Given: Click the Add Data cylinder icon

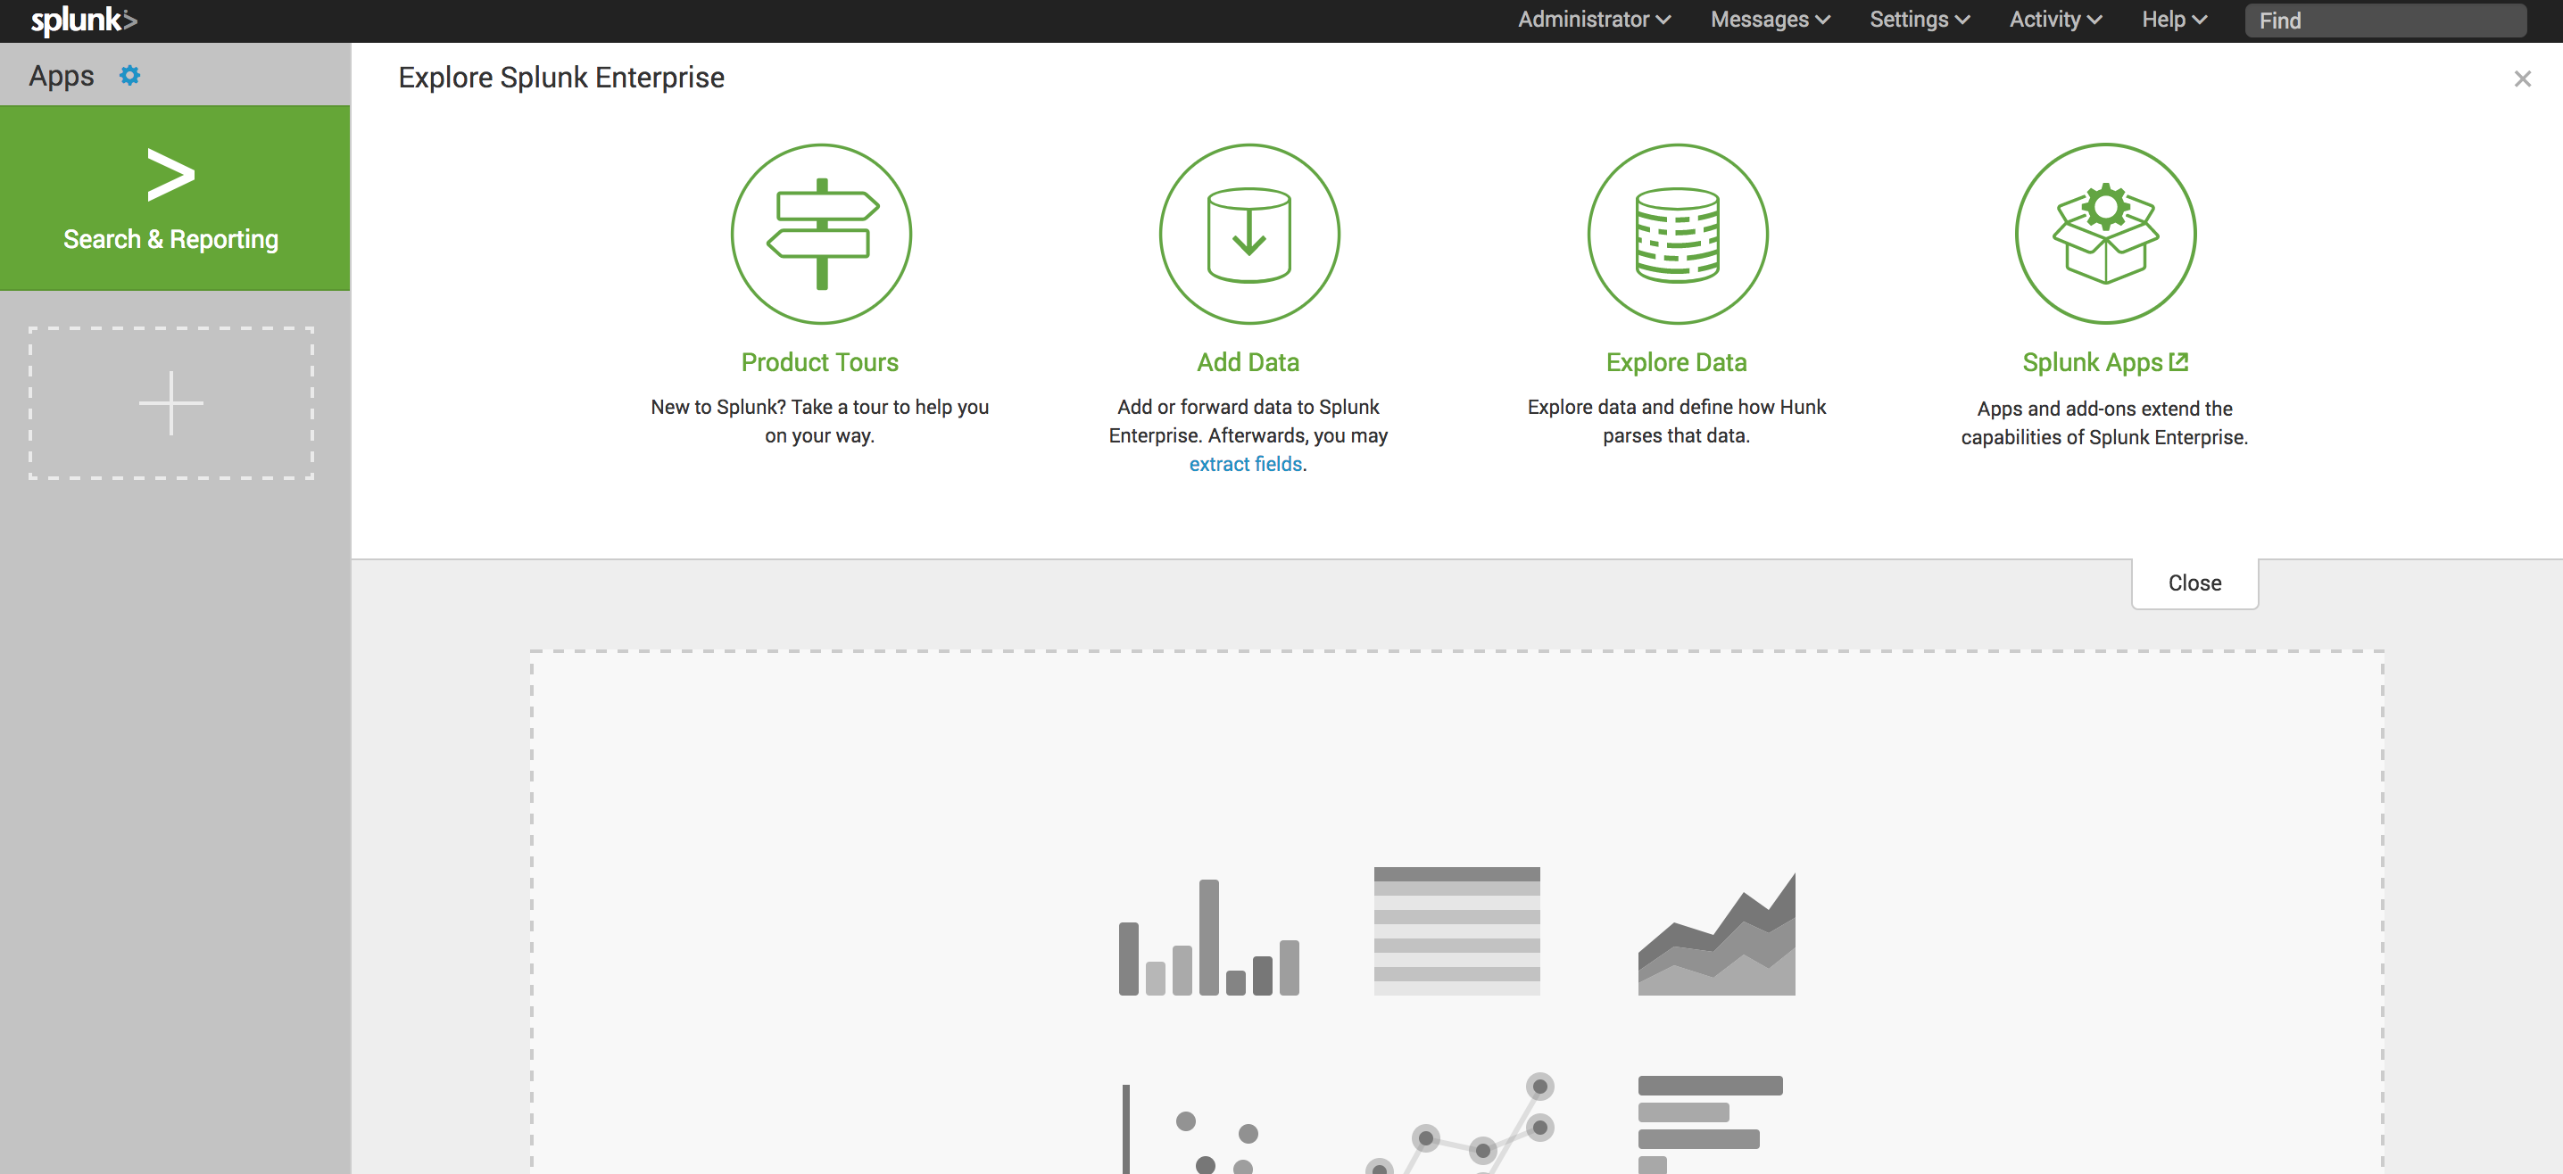Looking at the screenshot, I should tap(1248, 234).
